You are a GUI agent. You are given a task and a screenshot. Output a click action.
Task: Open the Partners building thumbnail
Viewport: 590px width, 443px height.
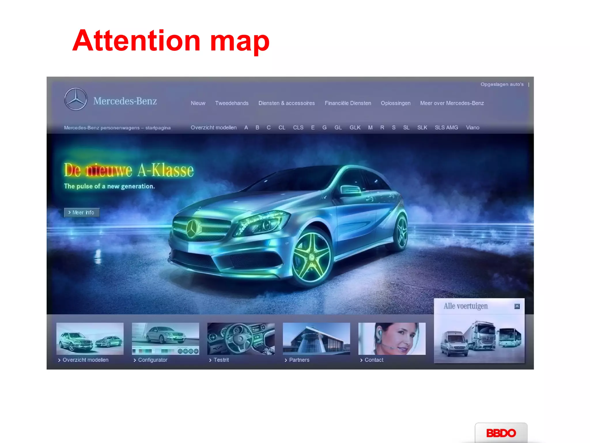[x=316, y=339]
